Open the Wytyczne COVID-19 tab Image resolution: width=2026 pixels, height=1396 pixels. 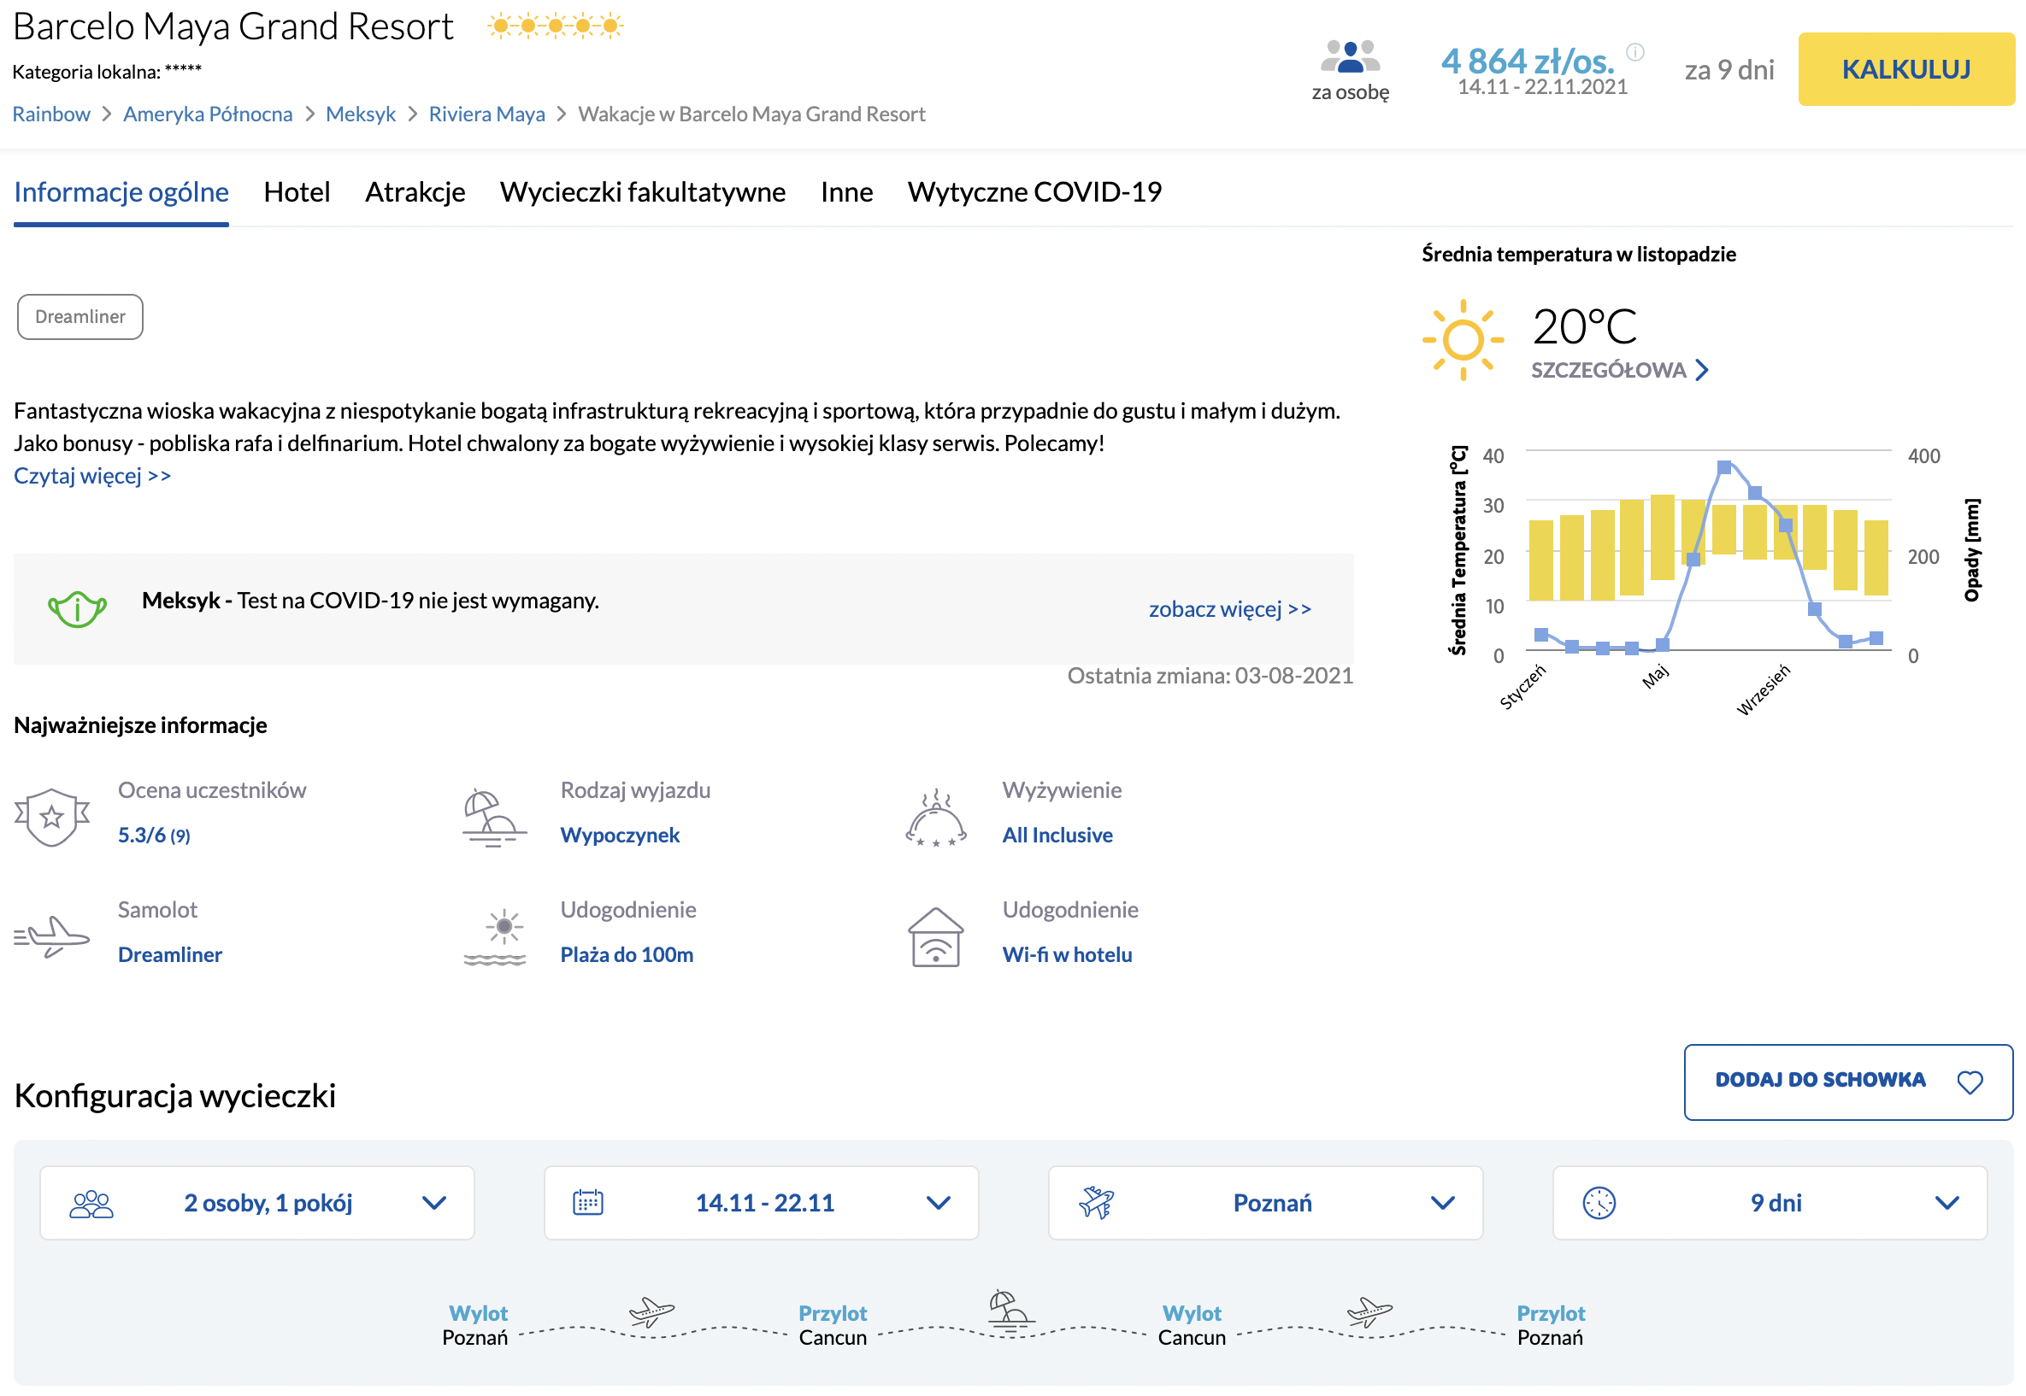[x=1034, y=191]
